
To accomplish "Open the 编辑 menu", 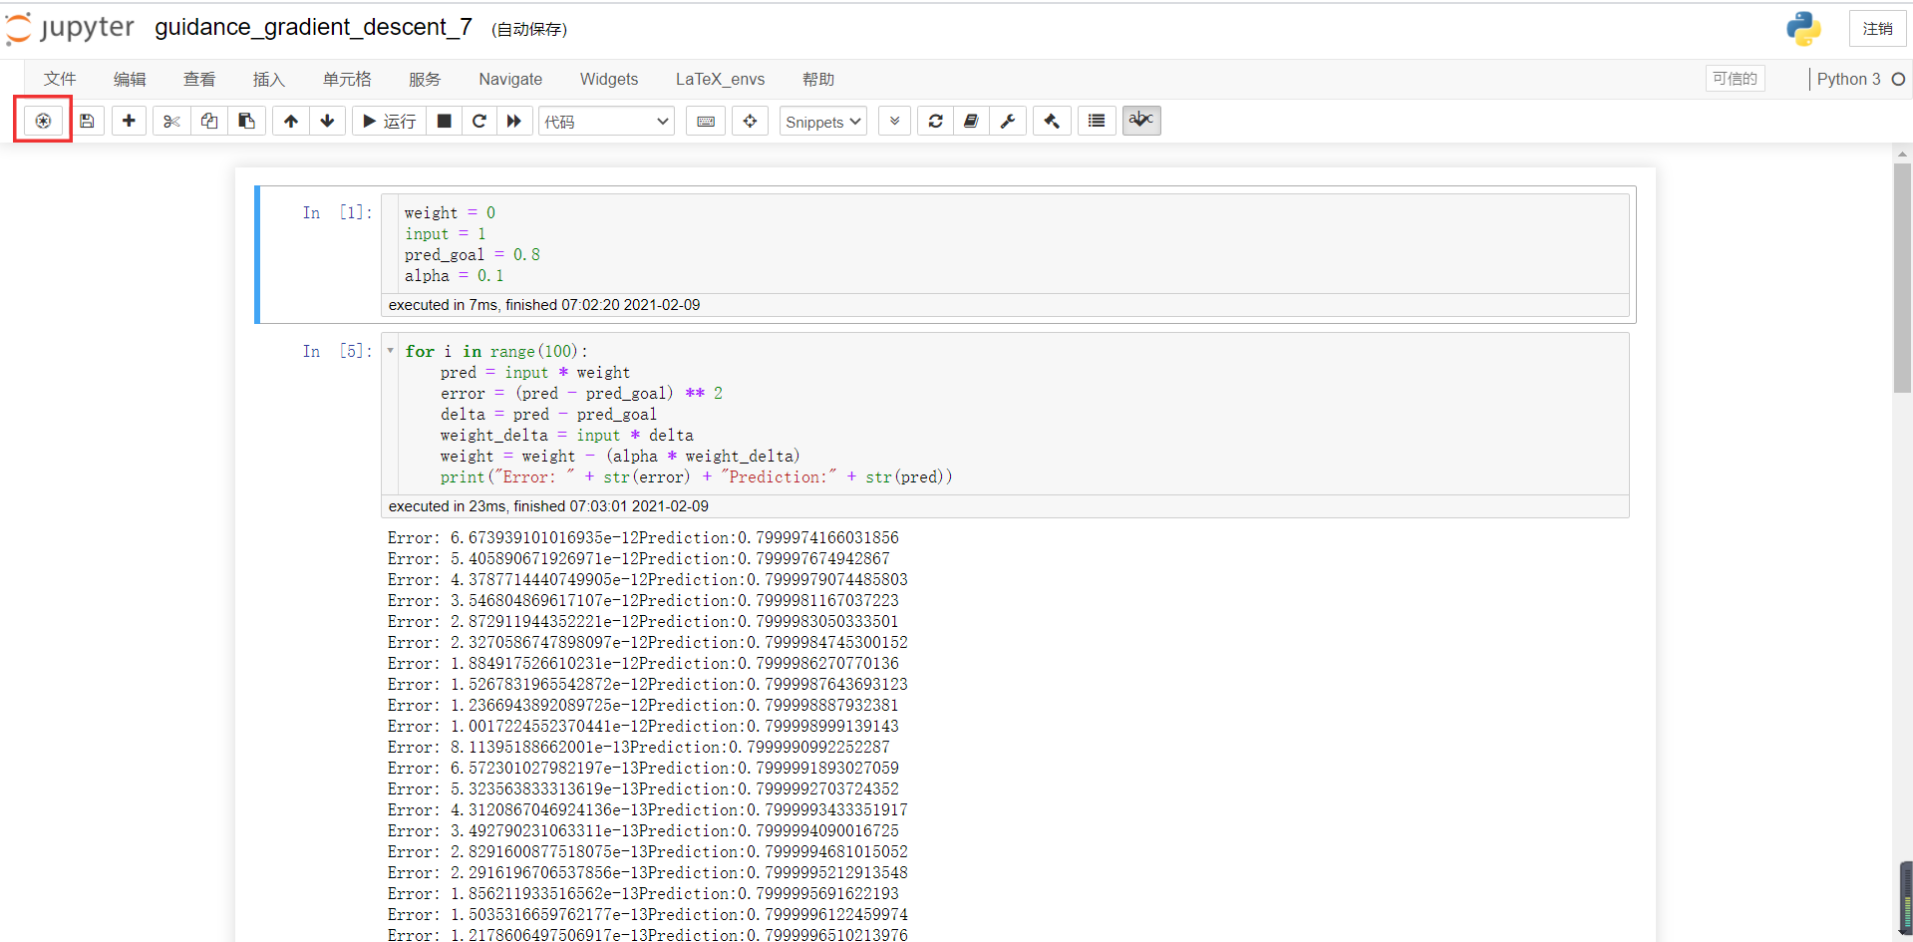I will pos(130,79).
